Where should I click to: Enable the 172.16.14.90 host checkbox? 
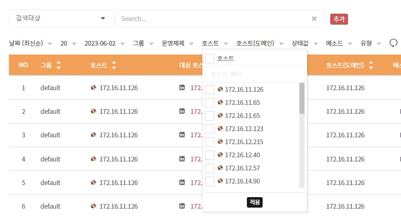point(210,181)
